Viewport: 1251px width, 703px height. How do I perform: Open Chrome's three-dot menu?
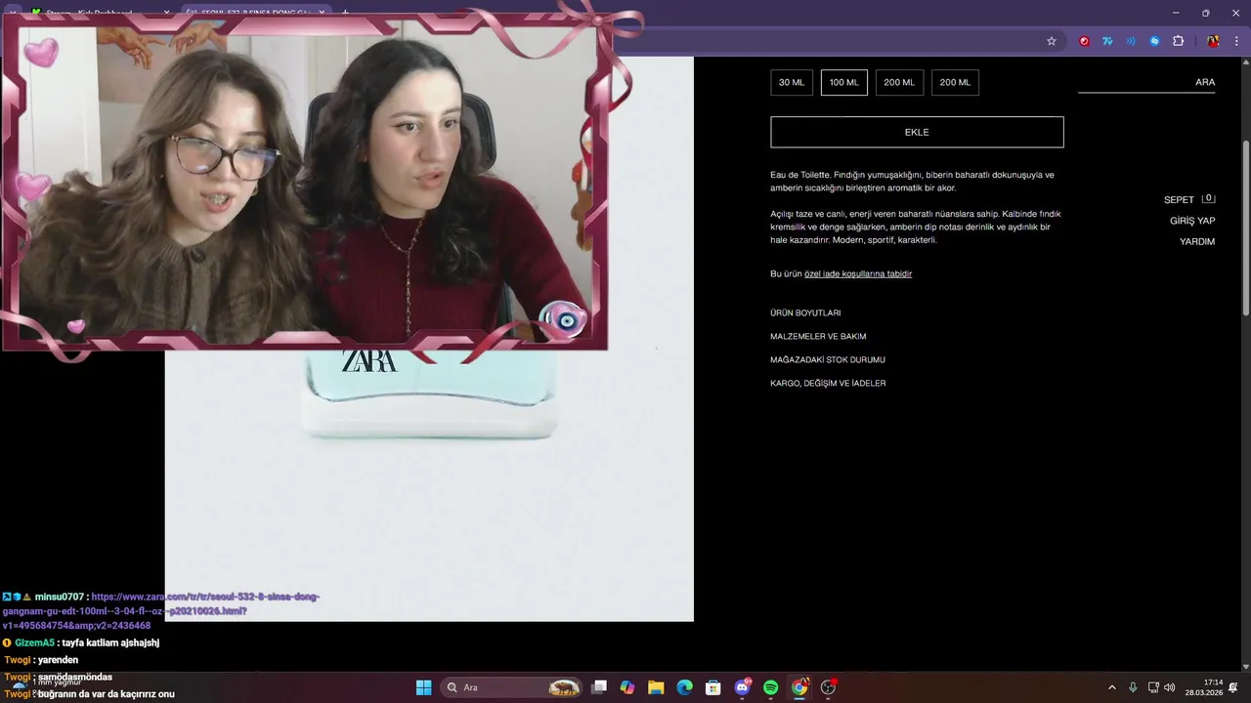click(x=1236, y=41)
